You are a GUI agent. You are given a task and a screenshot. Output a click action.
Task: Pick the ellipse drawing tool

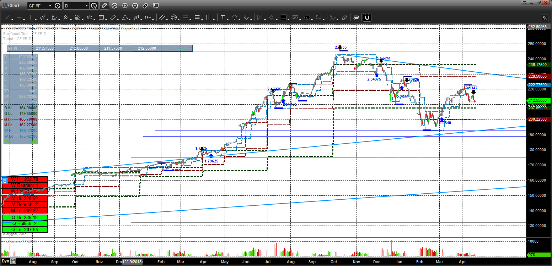pos(90,17)
